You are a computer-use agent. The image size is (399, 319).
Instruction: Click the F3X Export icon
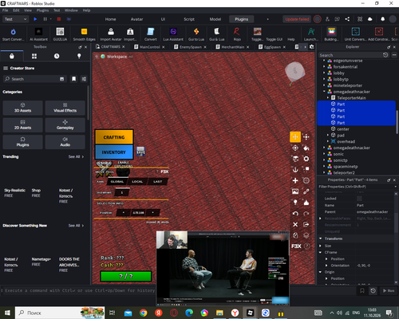(306, 224)
